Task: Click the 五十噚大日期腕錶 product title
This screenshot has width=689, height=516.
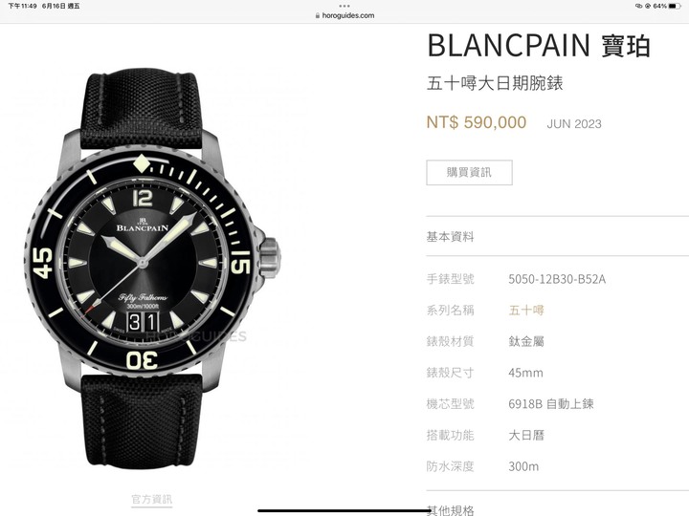Action: tap(495, 83)
